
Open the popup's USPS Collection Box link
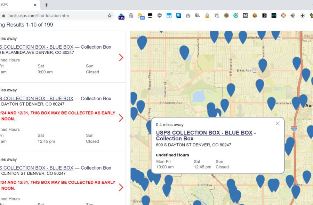(204, 133)
